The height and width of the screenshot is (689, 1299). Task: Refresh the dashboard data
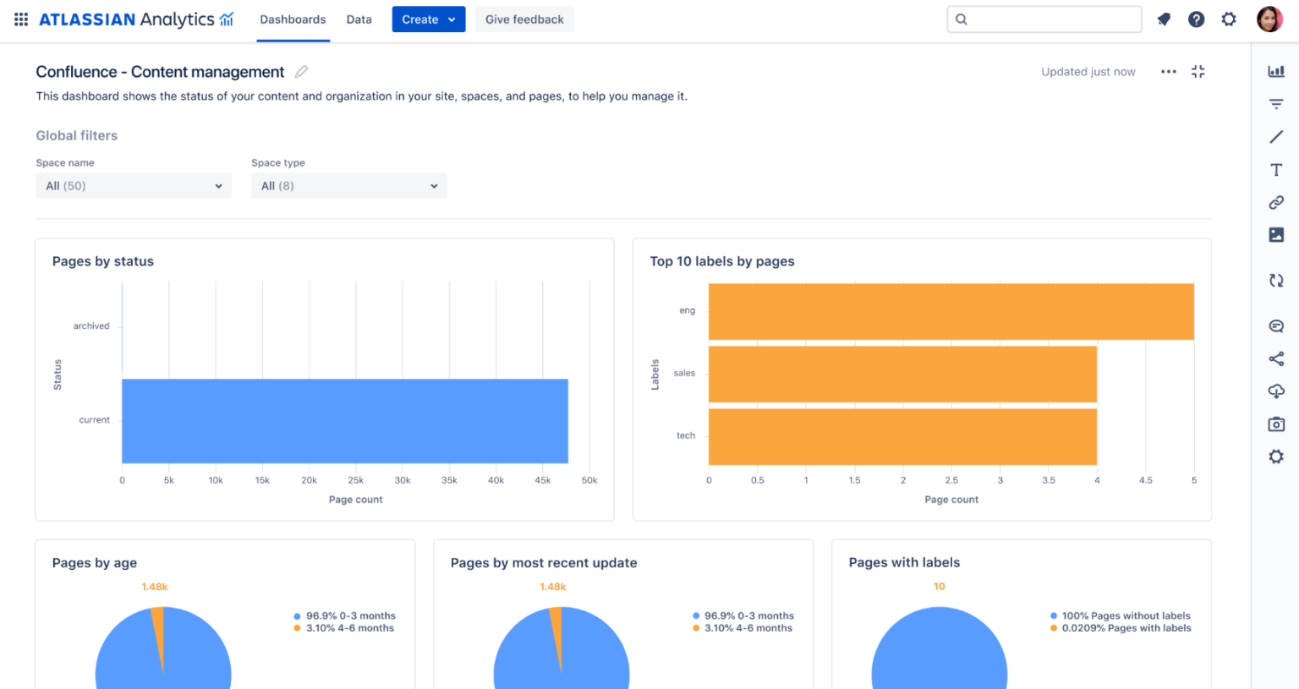[1275, 280]
